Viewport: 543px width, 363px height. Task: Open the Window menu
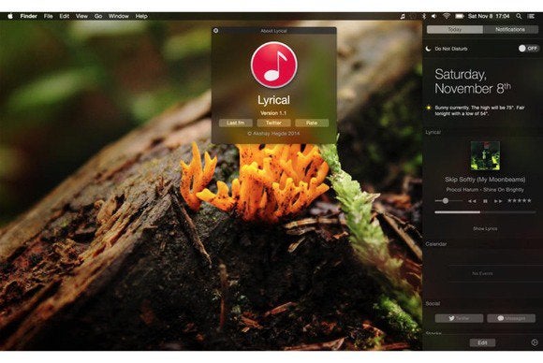point(119,16)
